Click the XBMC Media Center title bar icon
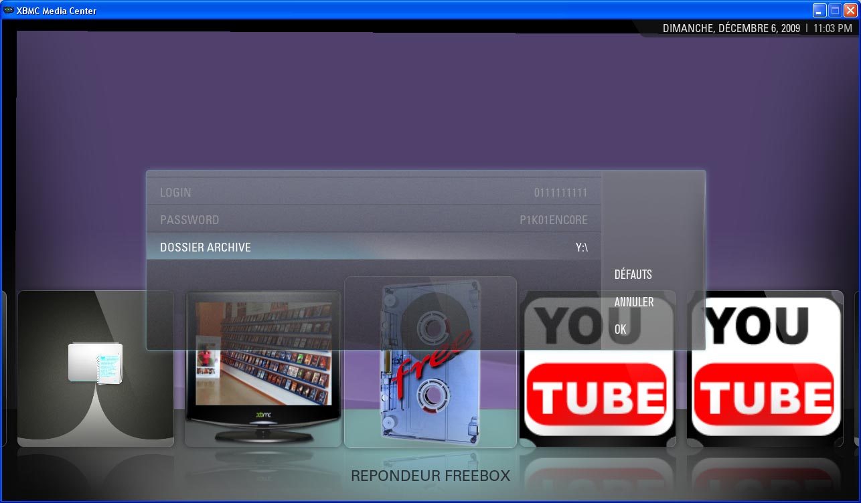The height and width of the screenshot is (503, 861). [x=9, y=10]
